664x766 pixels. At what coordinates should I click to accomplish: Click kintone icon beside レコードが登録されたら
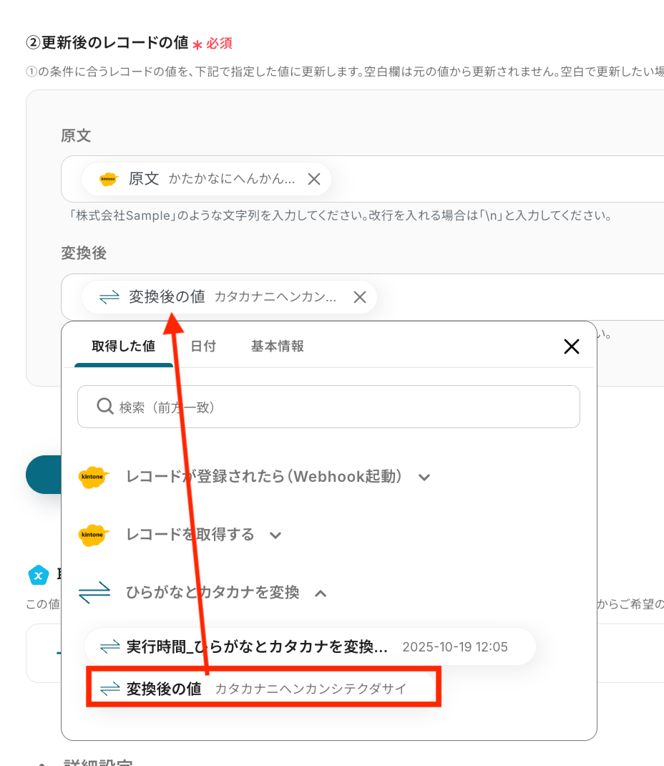(x=94, y=477)
